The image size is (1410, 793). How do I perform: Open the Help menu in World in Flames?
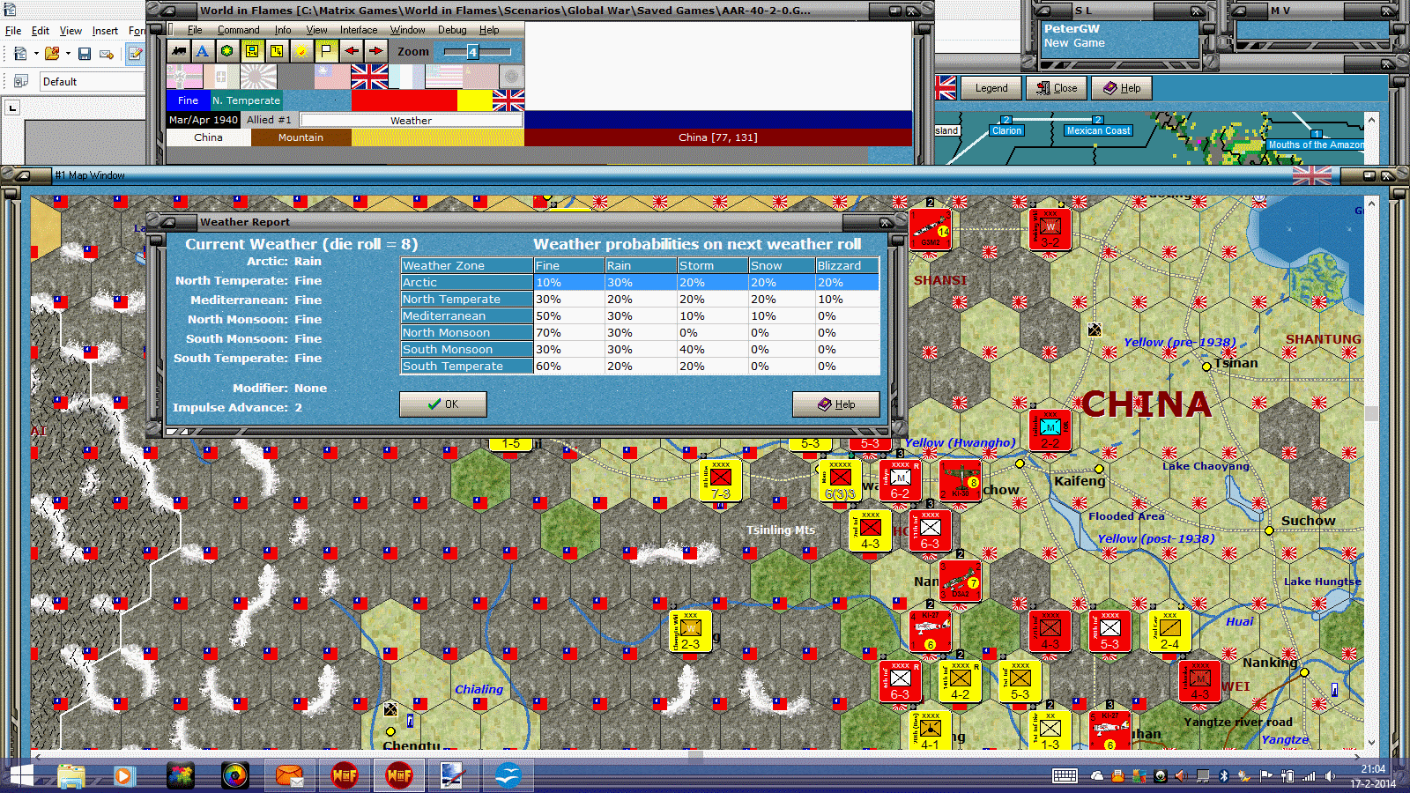pos(489,30)
